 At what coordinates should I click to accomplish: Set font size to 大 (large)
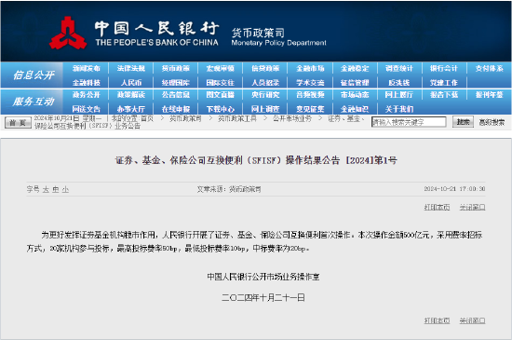(x=46, y=189)
